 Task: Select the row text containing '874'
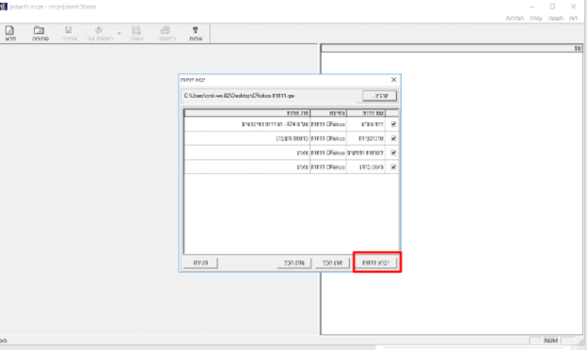[275, 124]
